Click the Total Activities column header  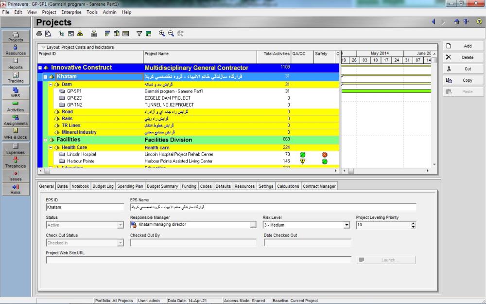pos(274,57)
